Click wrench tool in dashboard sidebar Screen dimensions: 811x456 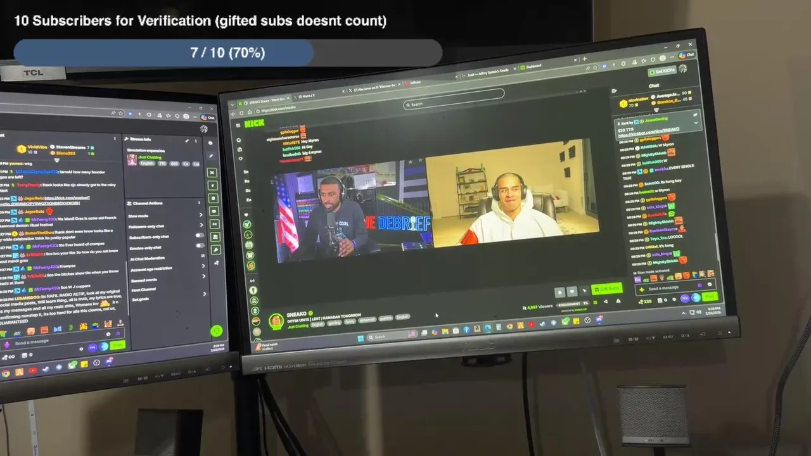[216, 250]
